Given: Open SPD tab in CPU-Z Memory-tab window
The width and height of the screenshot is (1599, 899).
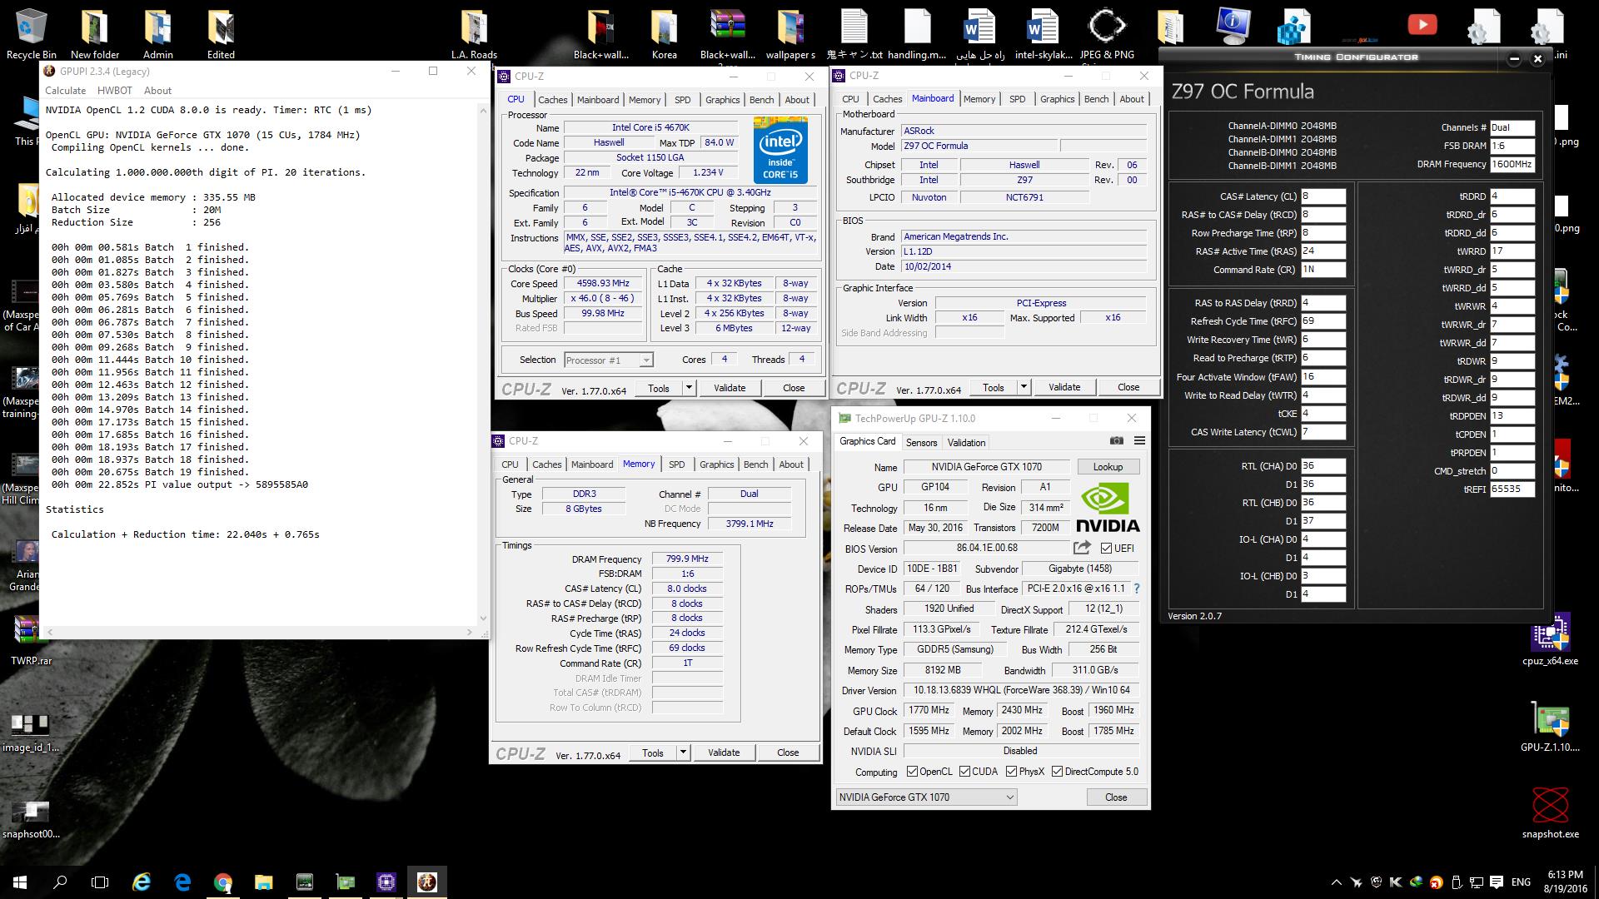Looking at the screenshot, I should coord(677,464).
